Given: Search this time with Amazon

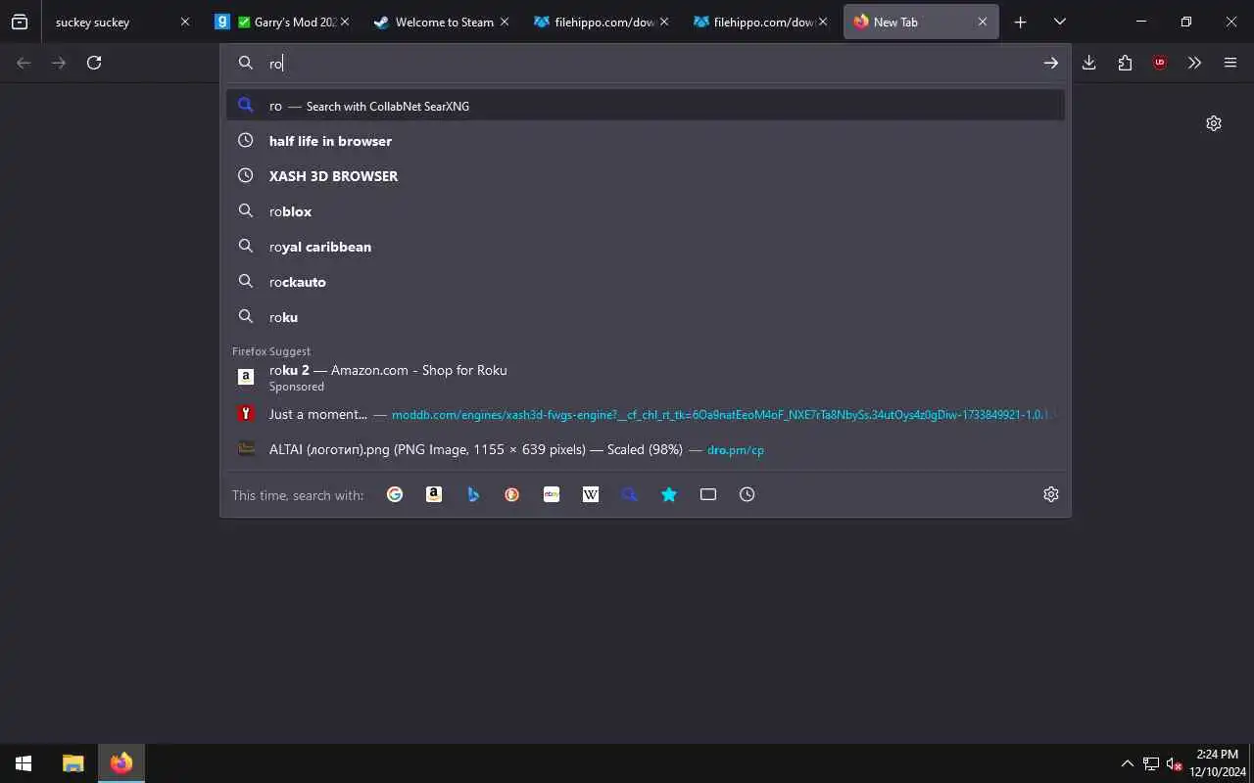Looking at the screenshot, I should 434,494.
